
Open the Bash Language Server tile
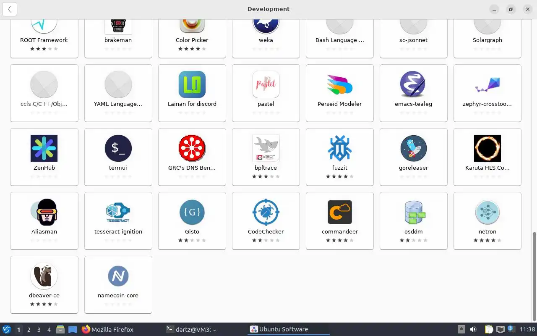(340, 38)
